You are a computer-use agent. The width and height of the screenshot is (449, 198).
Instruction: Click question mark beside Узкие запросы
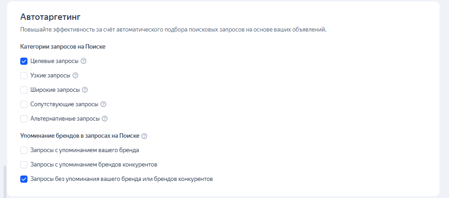pos(75,76)
